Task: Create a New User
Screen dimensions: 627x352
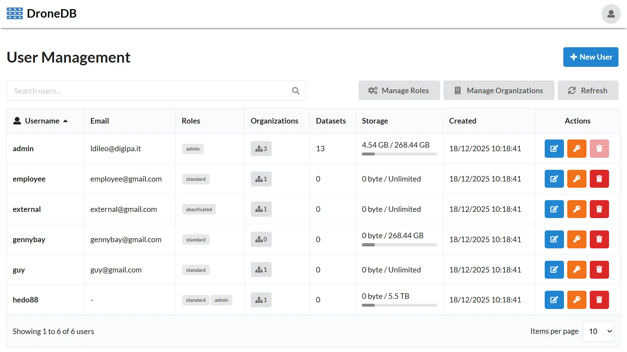Action: pyautogui.click(x=590, y=57)
